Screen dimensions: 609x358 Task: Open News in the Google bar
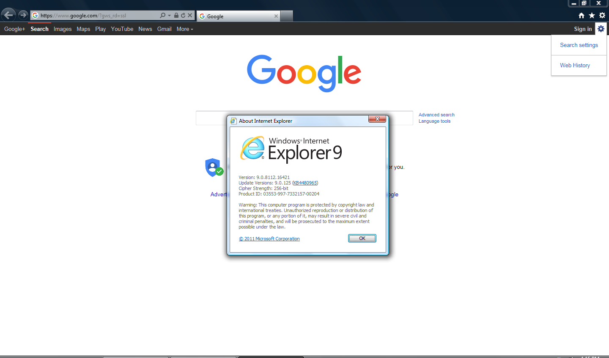pyautogui.click(x=145, y=29)
